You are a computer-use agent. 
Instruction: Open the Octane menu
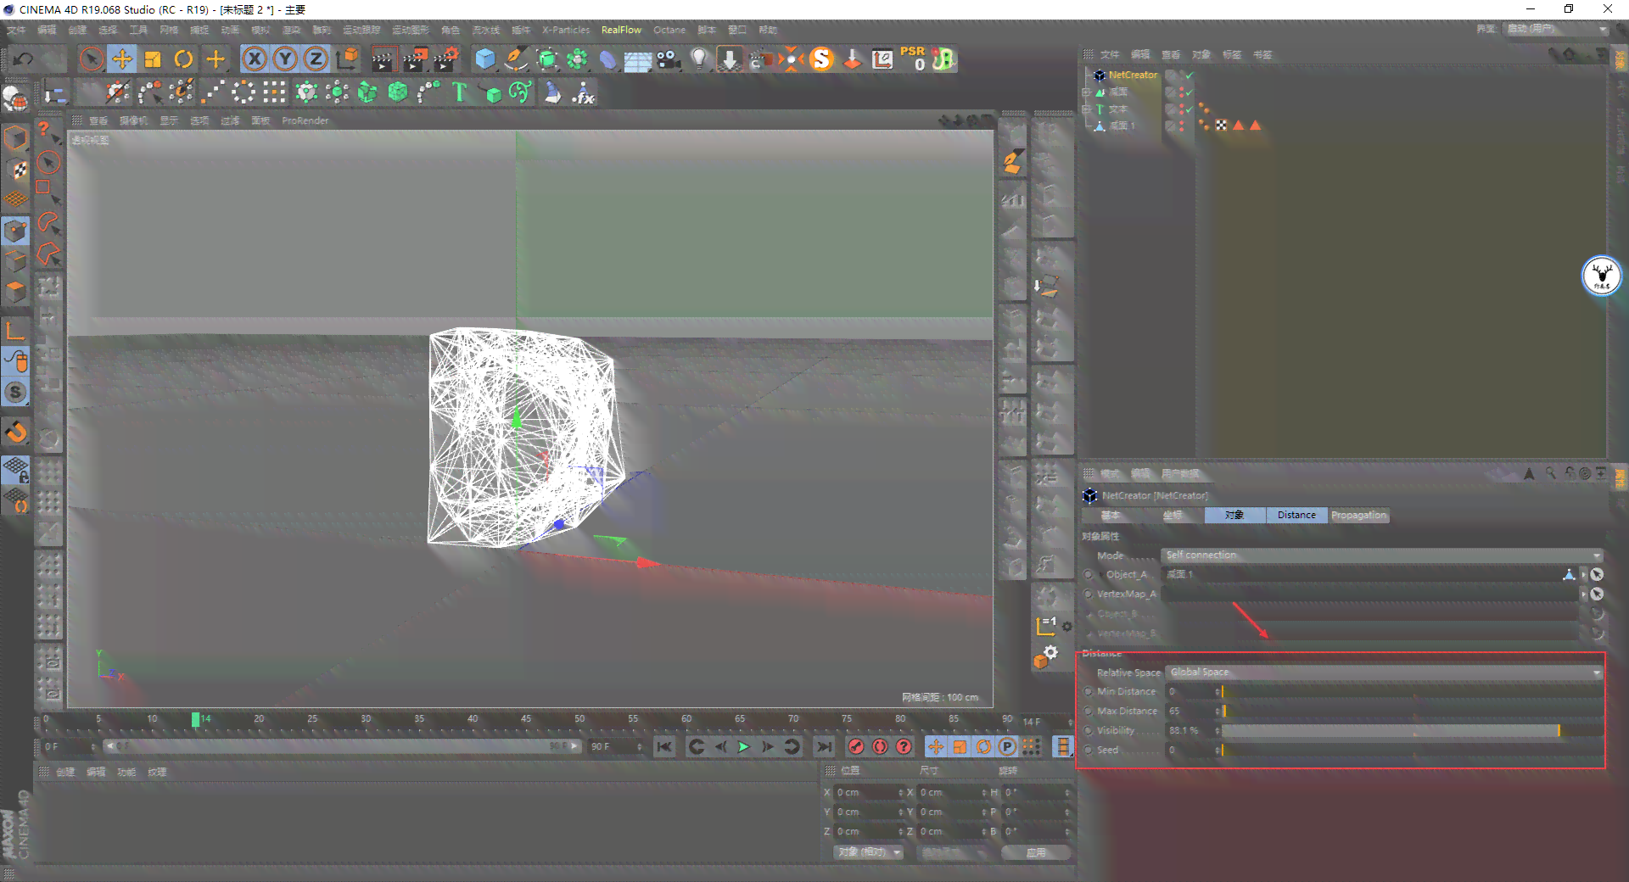[669, 30]
